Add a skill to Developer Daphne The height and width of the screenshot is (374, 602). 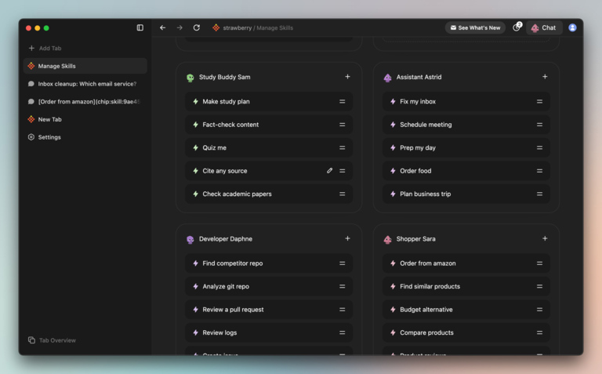coord(347,238)
